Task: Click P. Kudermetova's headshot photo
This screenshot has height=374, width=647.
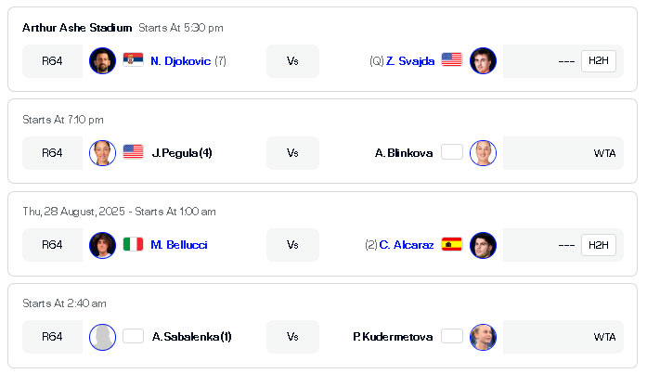Action: click(483, 337)
